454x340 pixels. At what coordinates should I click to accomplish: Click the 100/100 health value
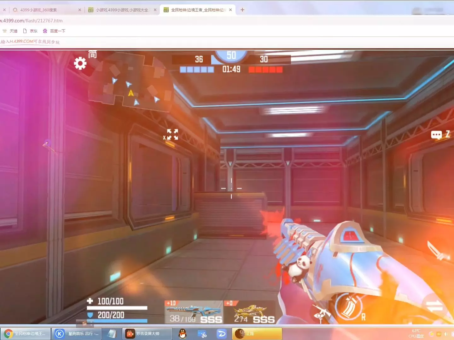[110, 301]
